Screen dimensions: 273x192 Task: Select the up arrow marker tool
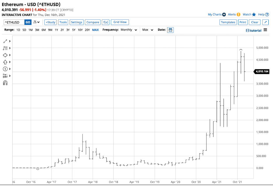pyautogui.click(x=5, y=62)
